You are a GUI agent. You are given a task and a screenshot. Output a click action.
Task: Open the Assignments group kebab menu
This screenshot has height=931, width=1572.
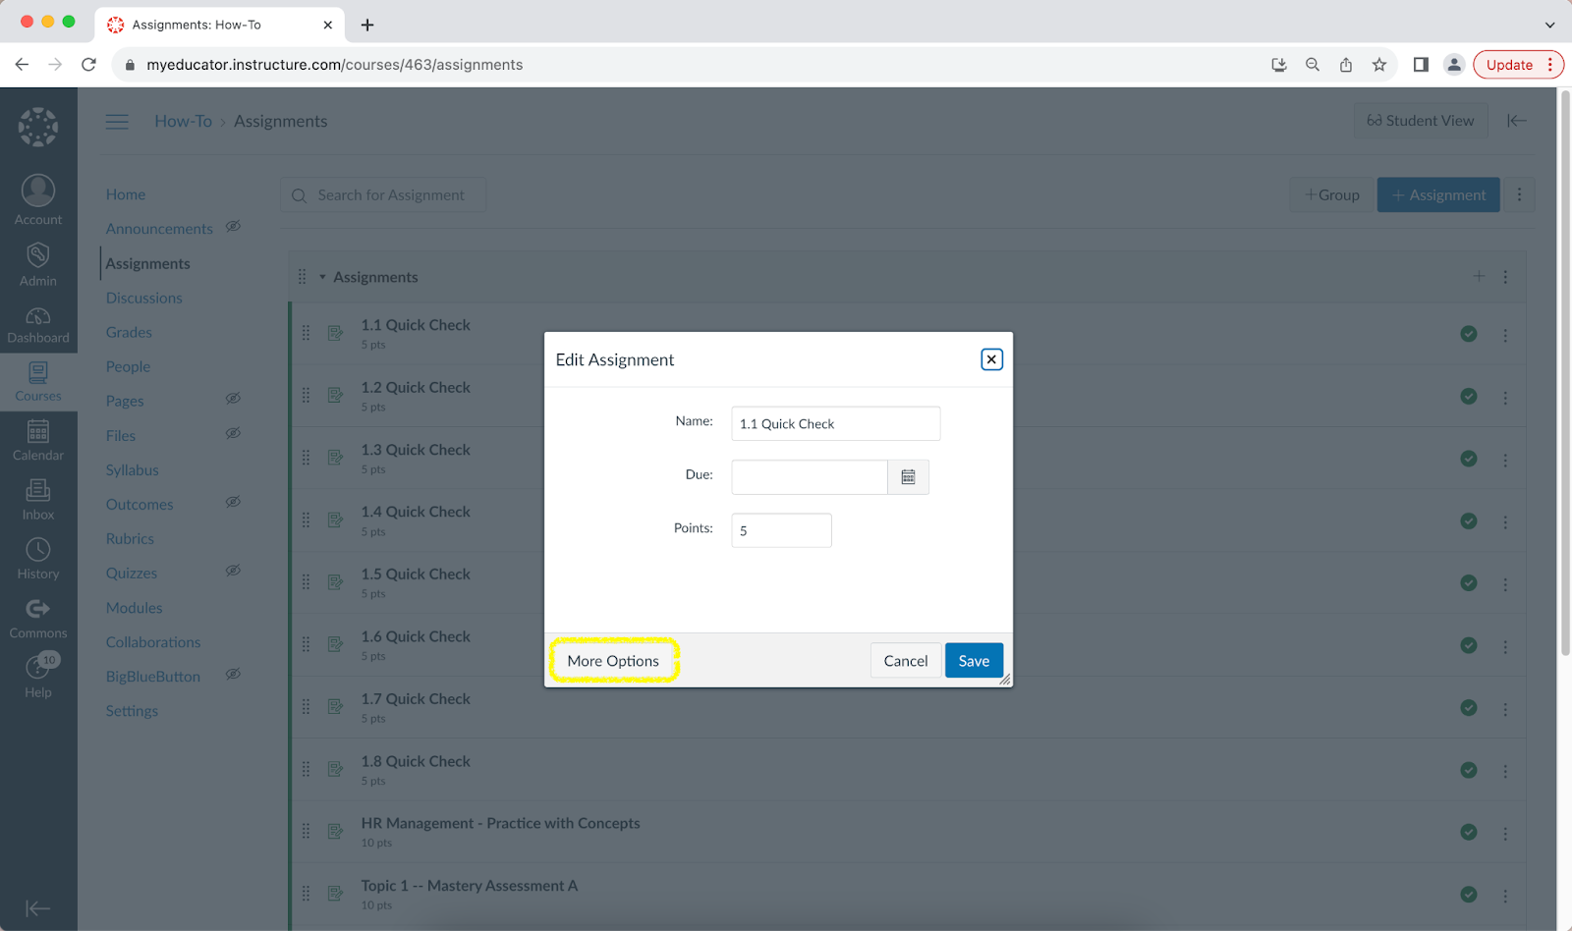[x=1505, y=277]
